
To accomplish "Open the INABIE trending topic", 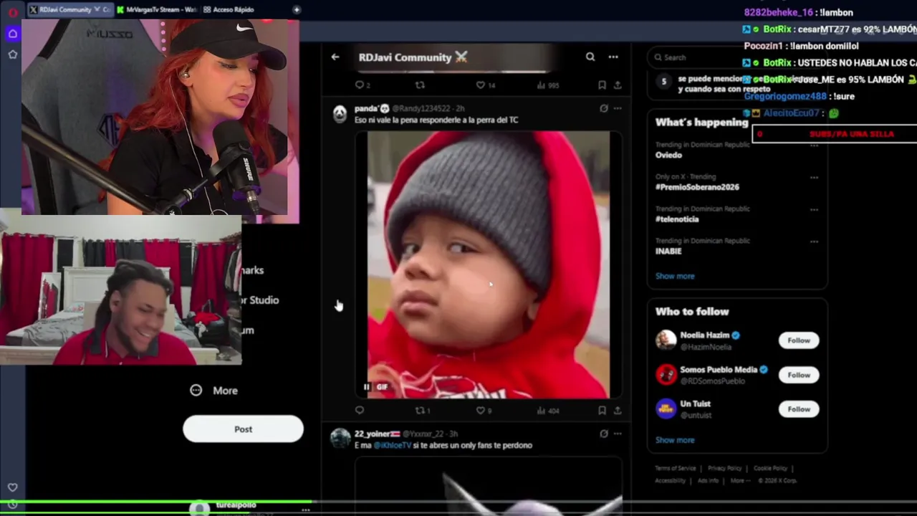I will (x=668, y=252).
